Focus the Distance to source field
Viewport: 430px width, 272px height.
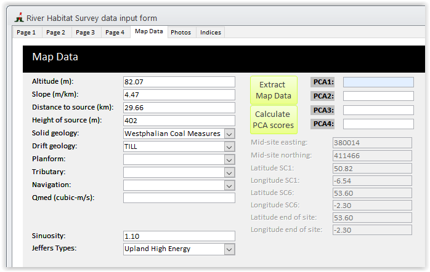click(179, 108)
